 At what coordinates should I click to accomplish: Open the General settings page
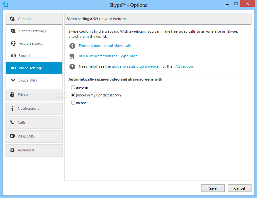click(34, 31)
